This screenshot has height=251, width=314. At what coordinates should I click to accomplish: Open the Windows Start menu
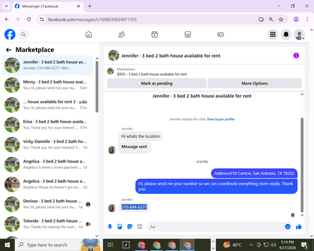[7, 245]
